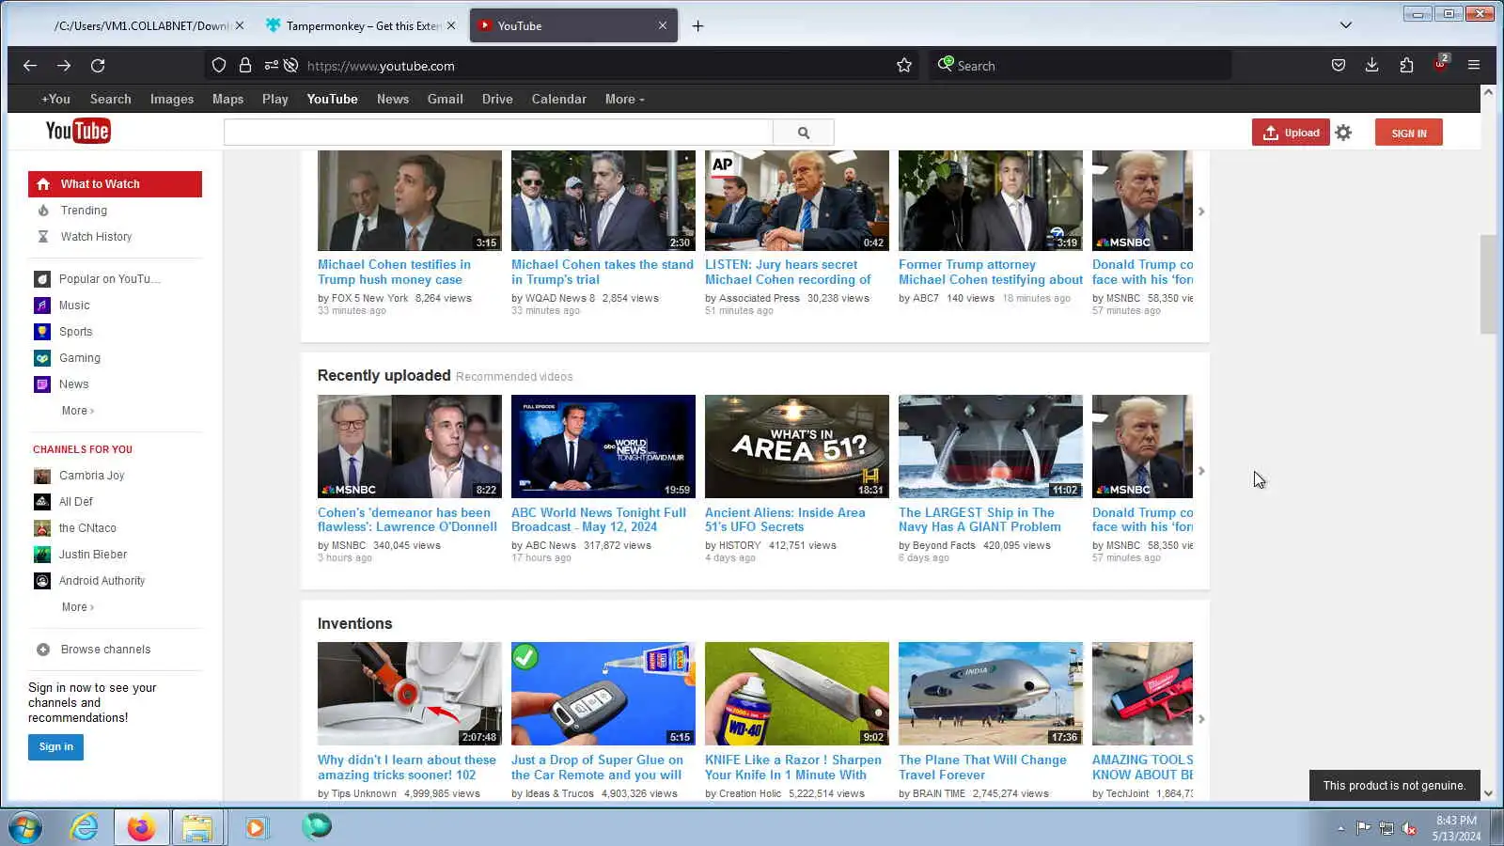This screenshot has width=1504, height=846.
Task: Open Firefox extensions puzzle icon
Action: click(x=1406, y=66)
